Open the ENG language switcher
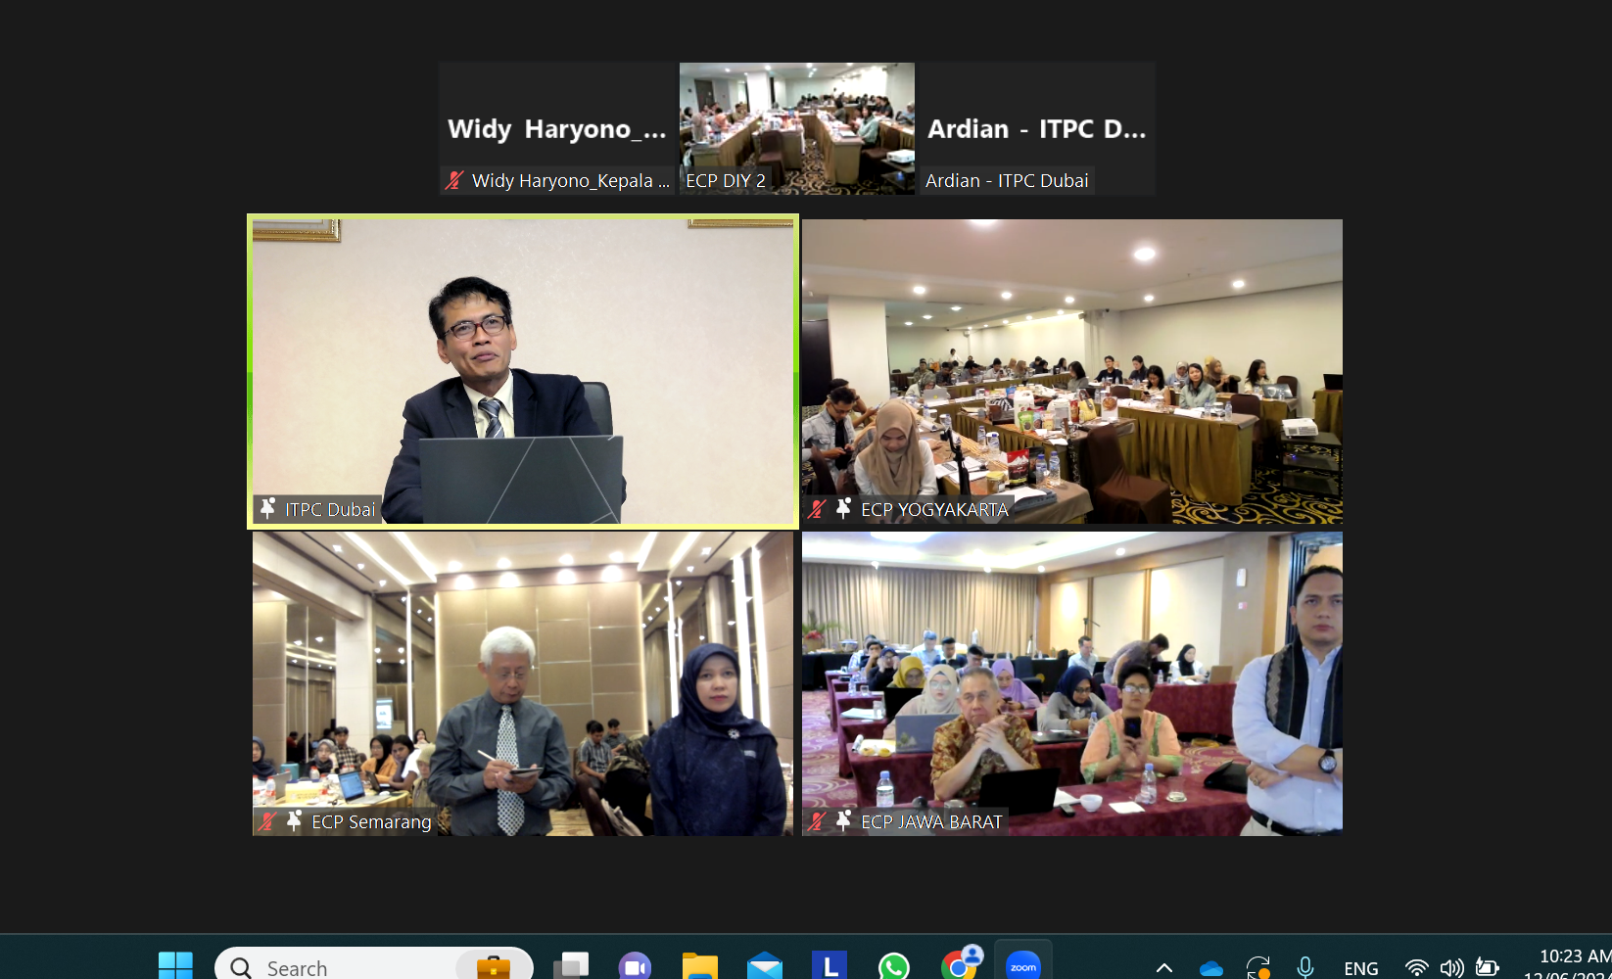1612x979 pixels. [1360, 967]
